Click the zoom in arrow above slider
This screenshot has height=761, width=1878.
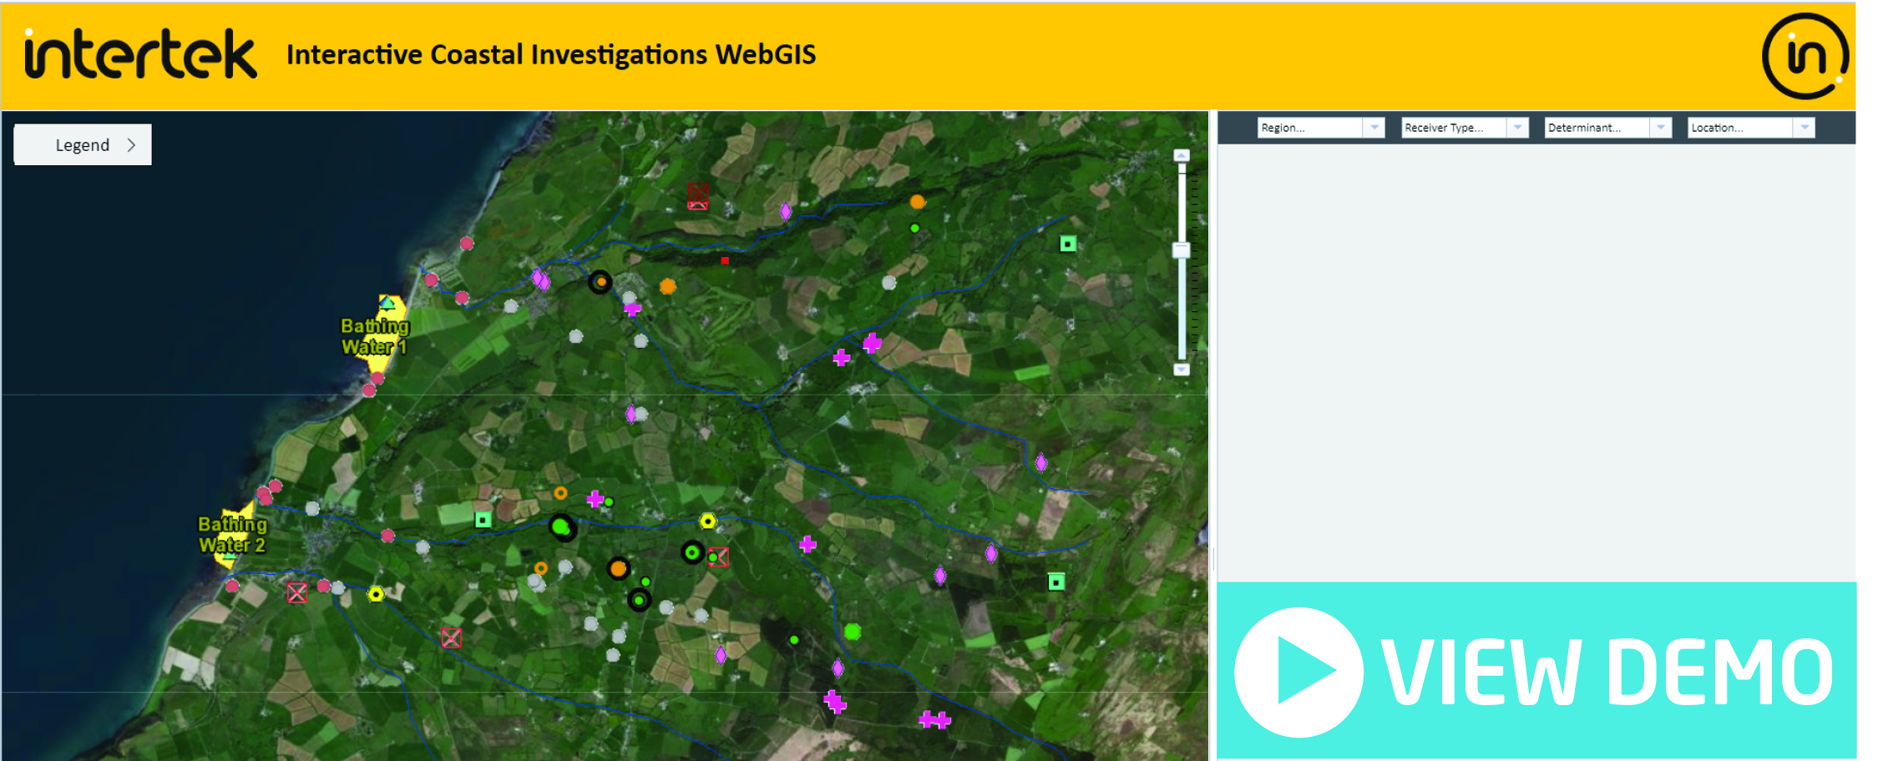pyautogui.click(x=1182, y=155)
